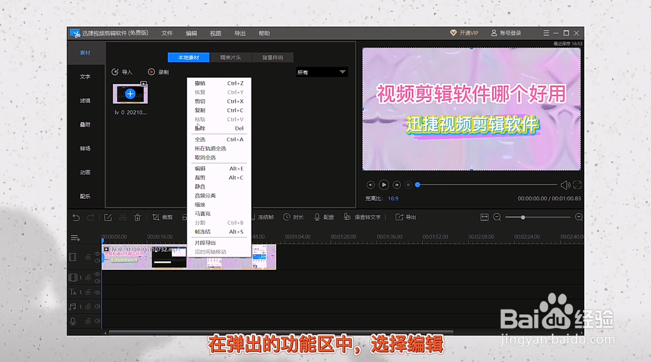Viewport: 651px width, 362px height.
Task: Open the 宽高比 16:9 aspect ratio dropdown
Action: click(x=393, y=198)
